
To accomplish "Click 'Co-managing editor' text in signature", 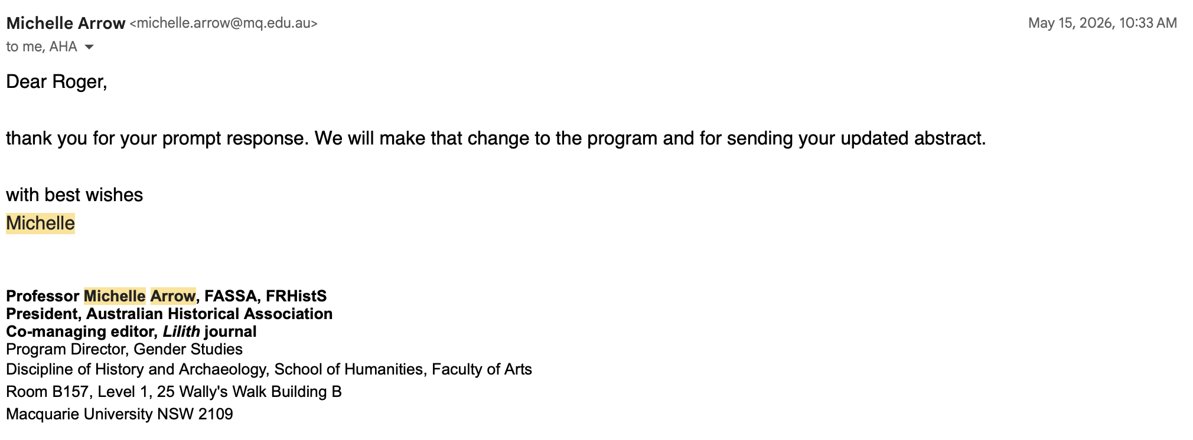I will 80,331.
